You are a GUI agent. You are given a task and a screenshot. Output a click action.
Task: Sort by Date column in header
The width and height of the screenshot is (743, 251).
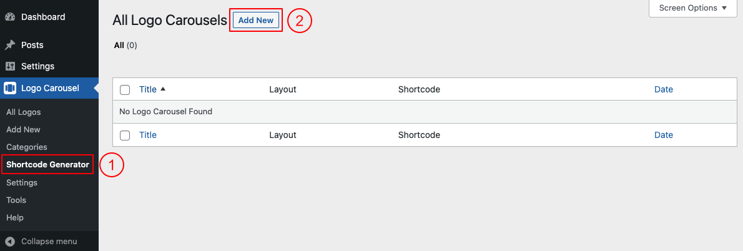(663, 89)
